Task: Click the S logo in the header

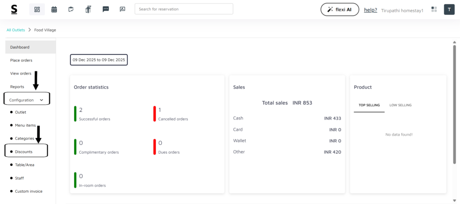Action: pyautogui.click(x=14, y=9)
